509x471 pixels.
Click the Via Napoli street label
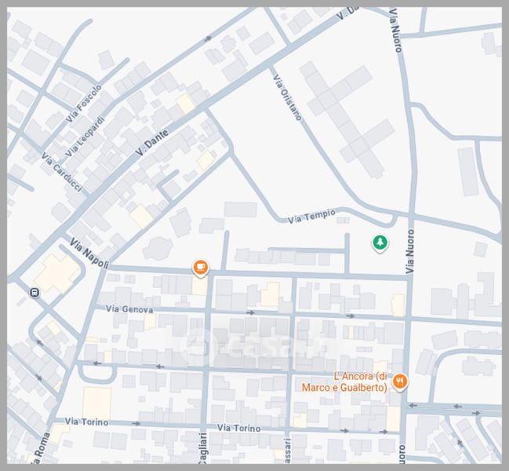coord(89,253)
